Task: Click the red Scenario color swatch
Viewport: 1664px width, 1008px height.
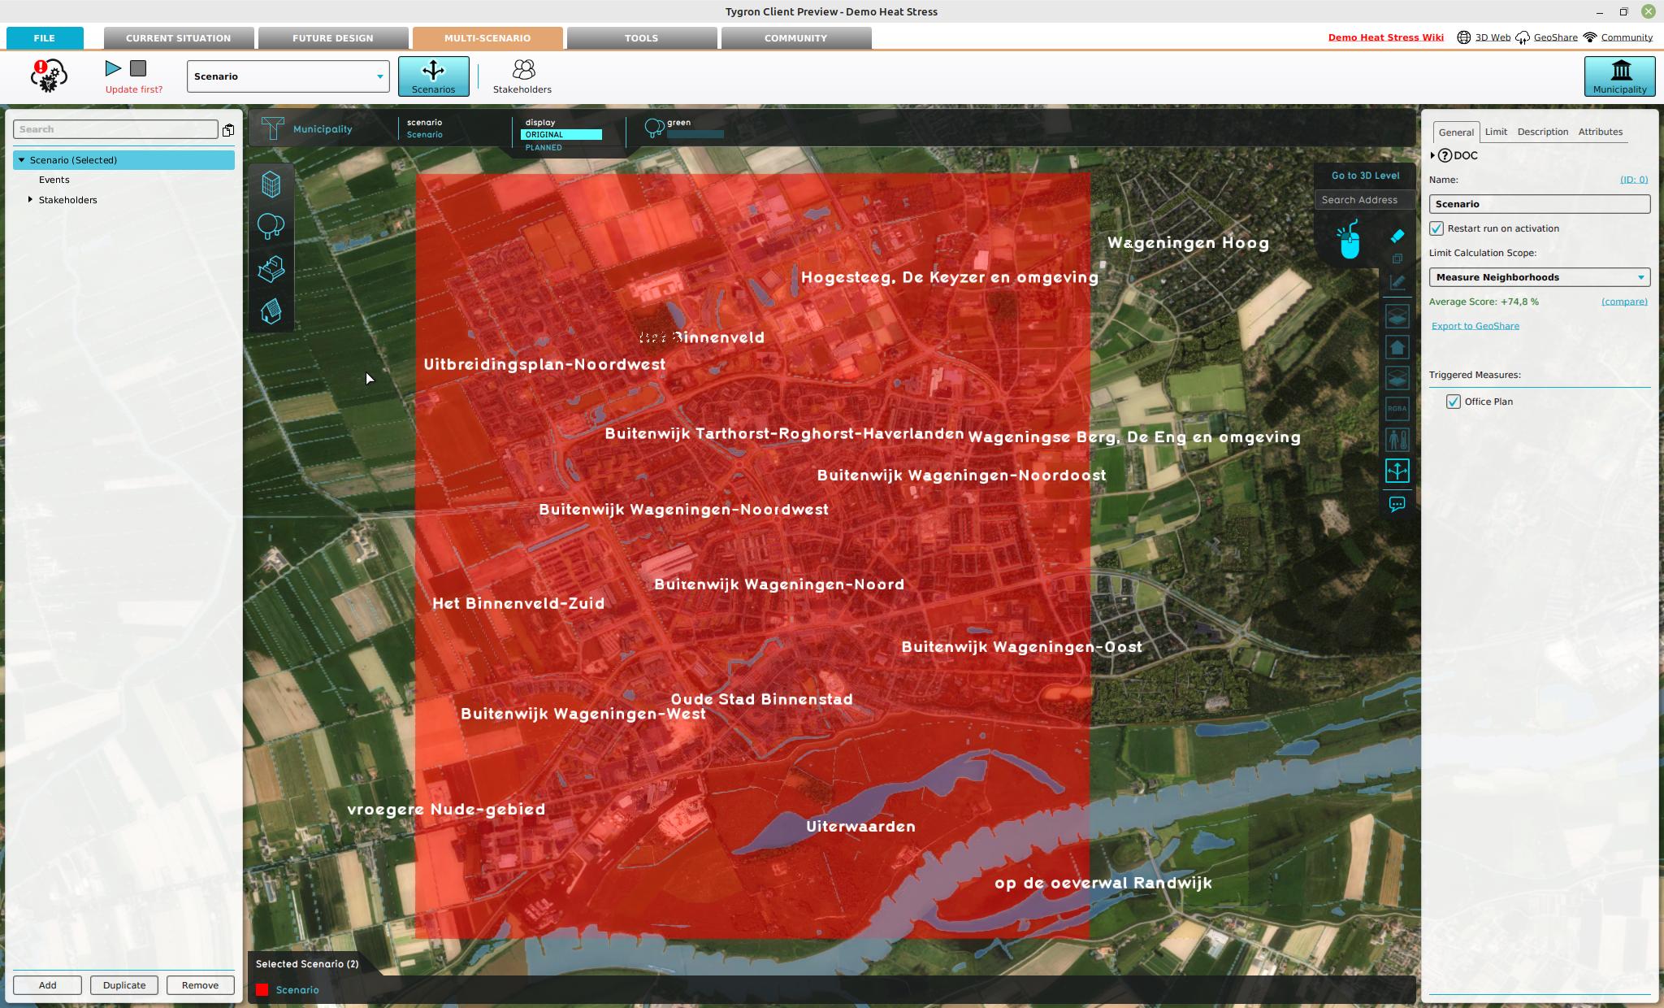Action: tap(262, 990)
